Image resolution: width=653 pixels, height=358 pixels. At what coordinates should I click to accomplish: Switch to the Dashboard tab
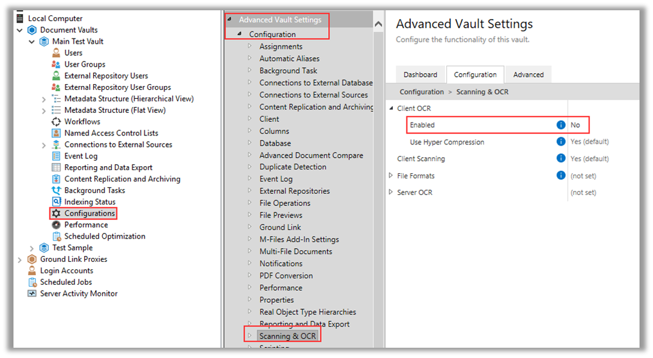point(420,74)
